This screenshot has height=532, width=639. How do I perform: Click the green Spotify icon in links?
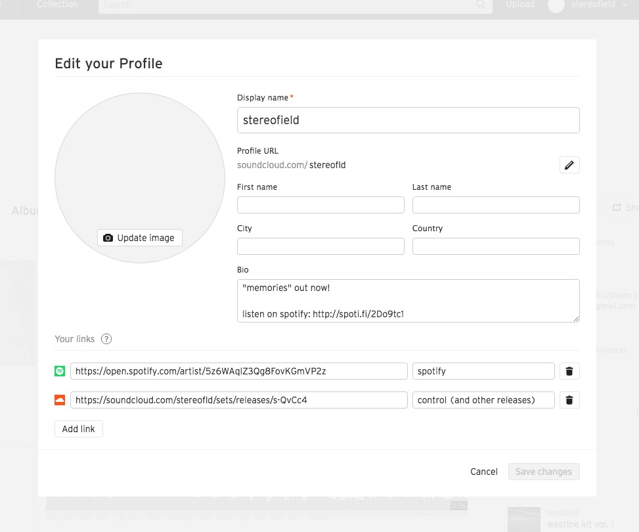coord(60,371)
